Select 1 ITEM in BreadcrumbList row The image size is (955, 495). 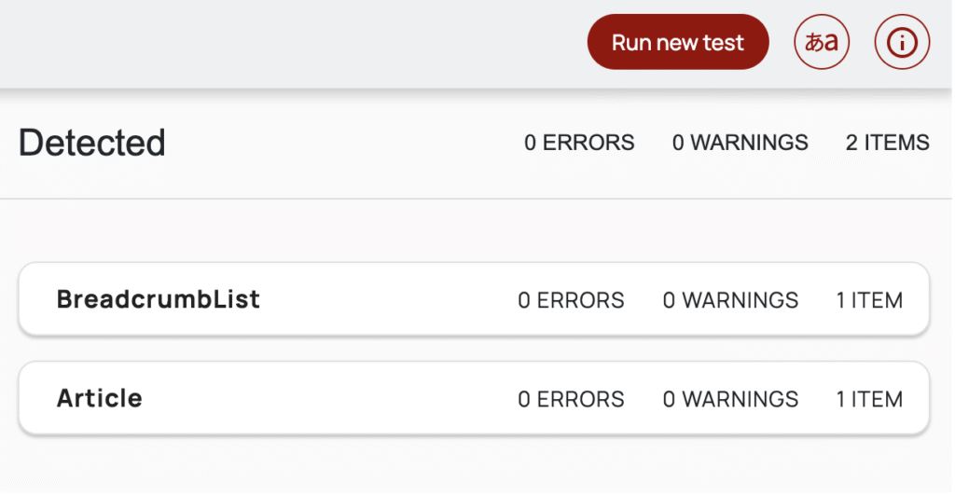click(869, 300)
